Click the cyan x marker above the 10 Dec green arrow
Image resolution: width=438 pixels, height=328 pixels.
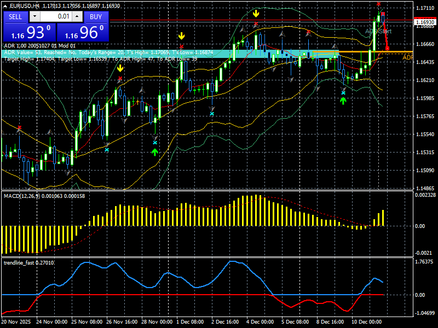click(343, 93)
